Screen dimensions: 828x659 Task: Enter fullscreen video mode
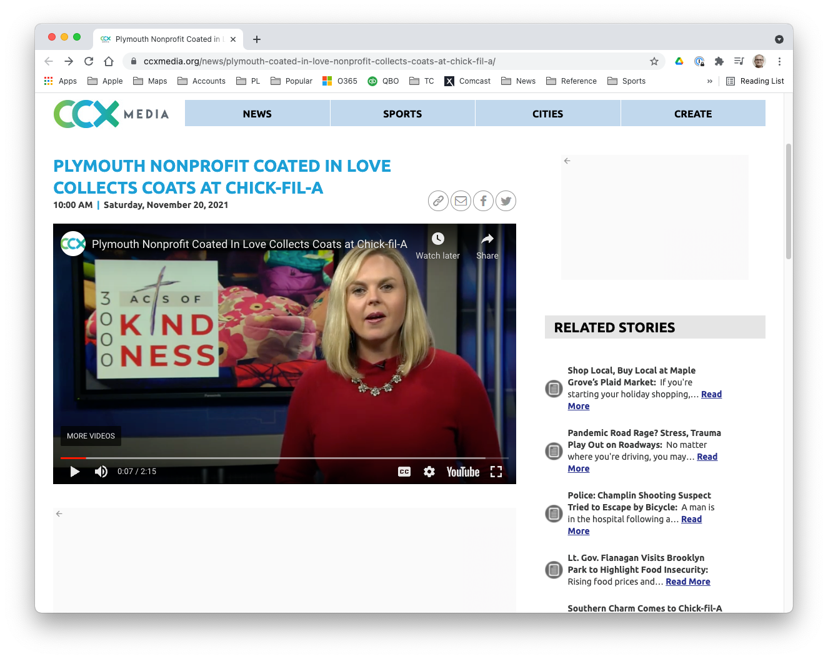496,472
